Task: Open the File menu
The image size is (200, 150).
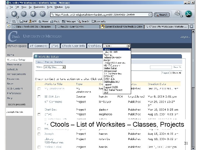Action: click(11, 7)
